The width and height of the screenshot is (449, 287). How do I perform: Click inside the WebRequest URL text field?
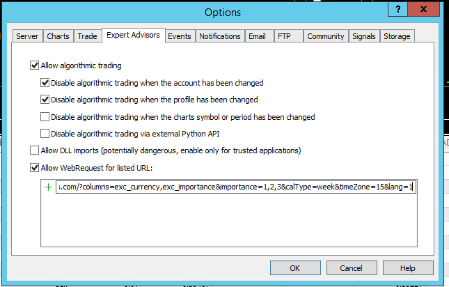(235, 187)
